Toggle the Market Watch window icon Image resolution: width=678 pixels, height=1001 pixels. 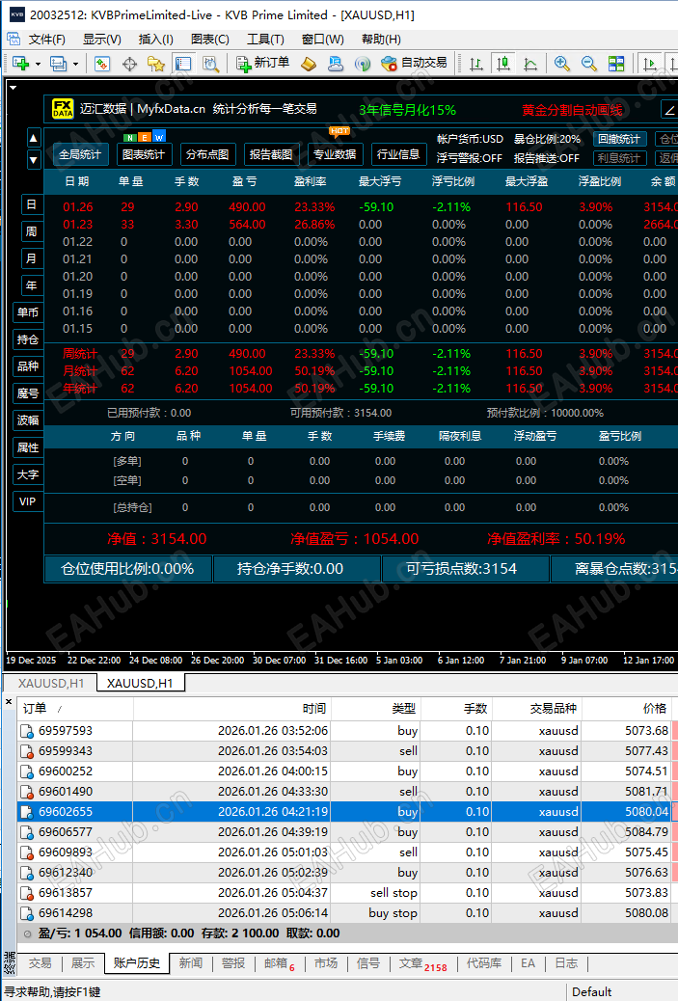click(x=102, y=64)
